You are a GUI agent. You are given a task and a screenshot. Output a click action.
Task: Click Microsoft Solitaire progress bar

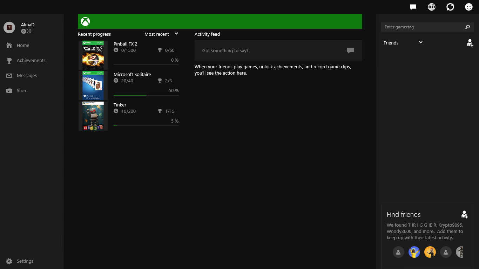[146, 95]
